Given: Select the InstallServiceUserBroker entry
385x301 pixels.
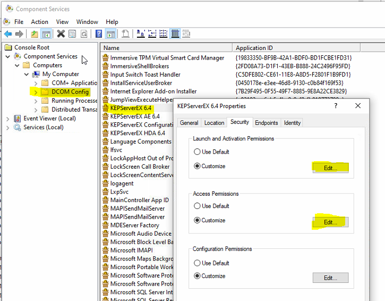Looking at the screenshot, I should pos(141,82).
